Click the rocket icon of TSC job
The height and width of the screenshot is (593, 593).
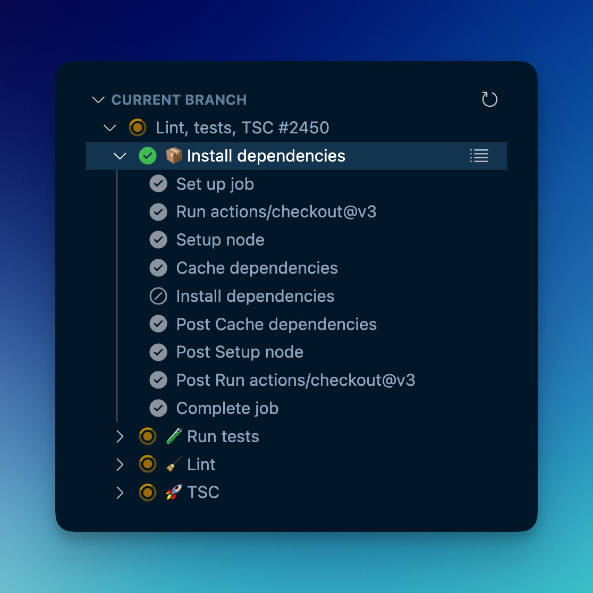174,493
